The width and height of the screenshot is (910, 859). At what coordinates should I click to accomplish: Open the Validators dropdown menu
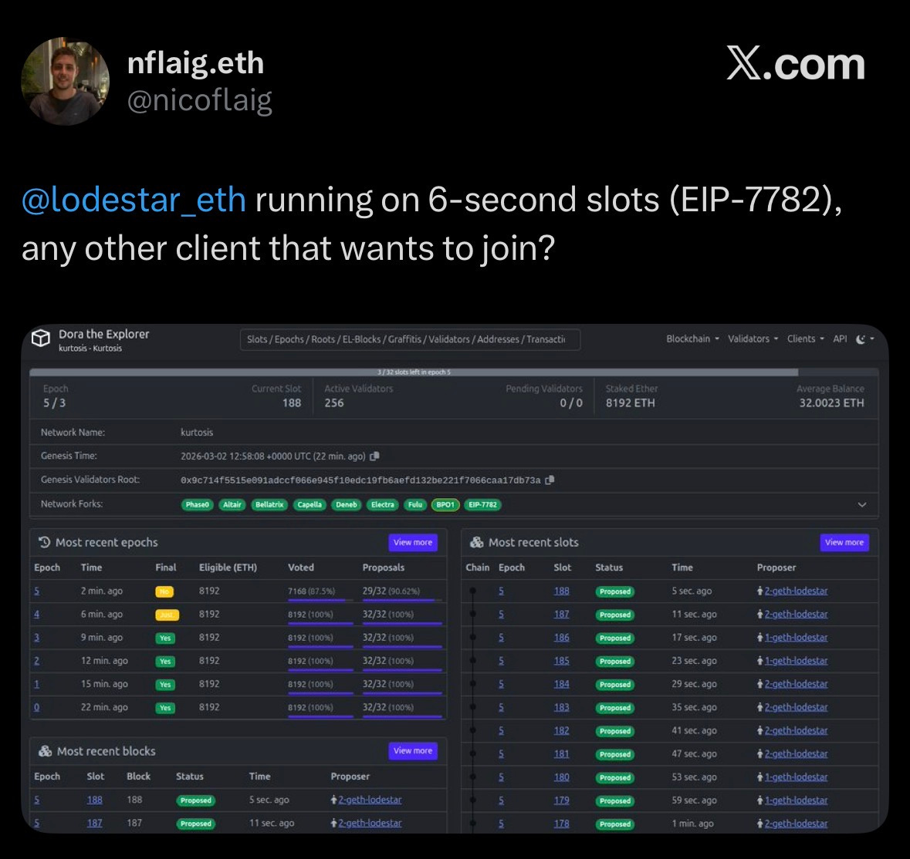753,339
